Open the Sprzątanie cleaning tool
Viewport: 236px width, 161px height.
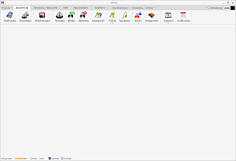pyautogui.click(x=124, y=16)
